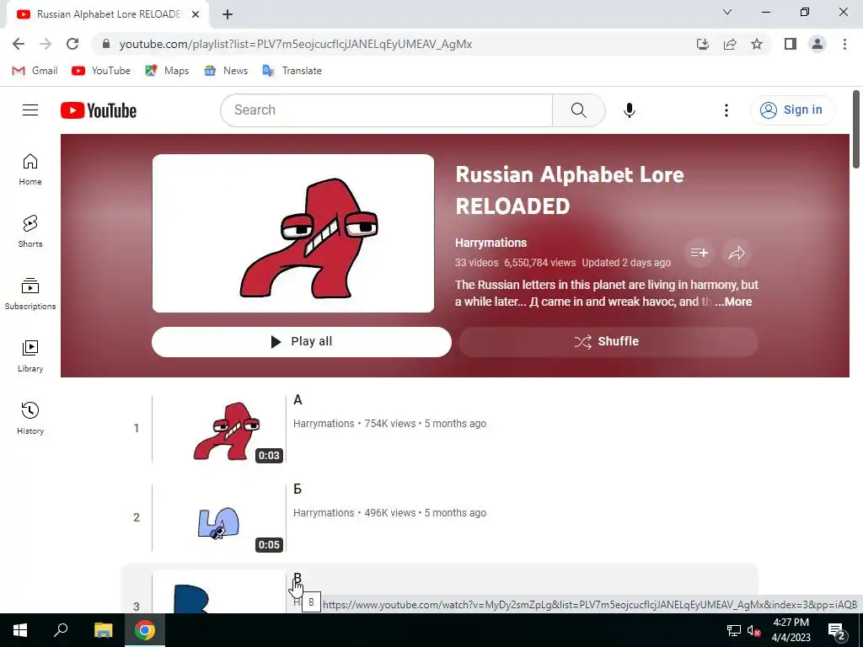Open Harrymations link under video А
The image size is (863, 647).
click(324, 424)
